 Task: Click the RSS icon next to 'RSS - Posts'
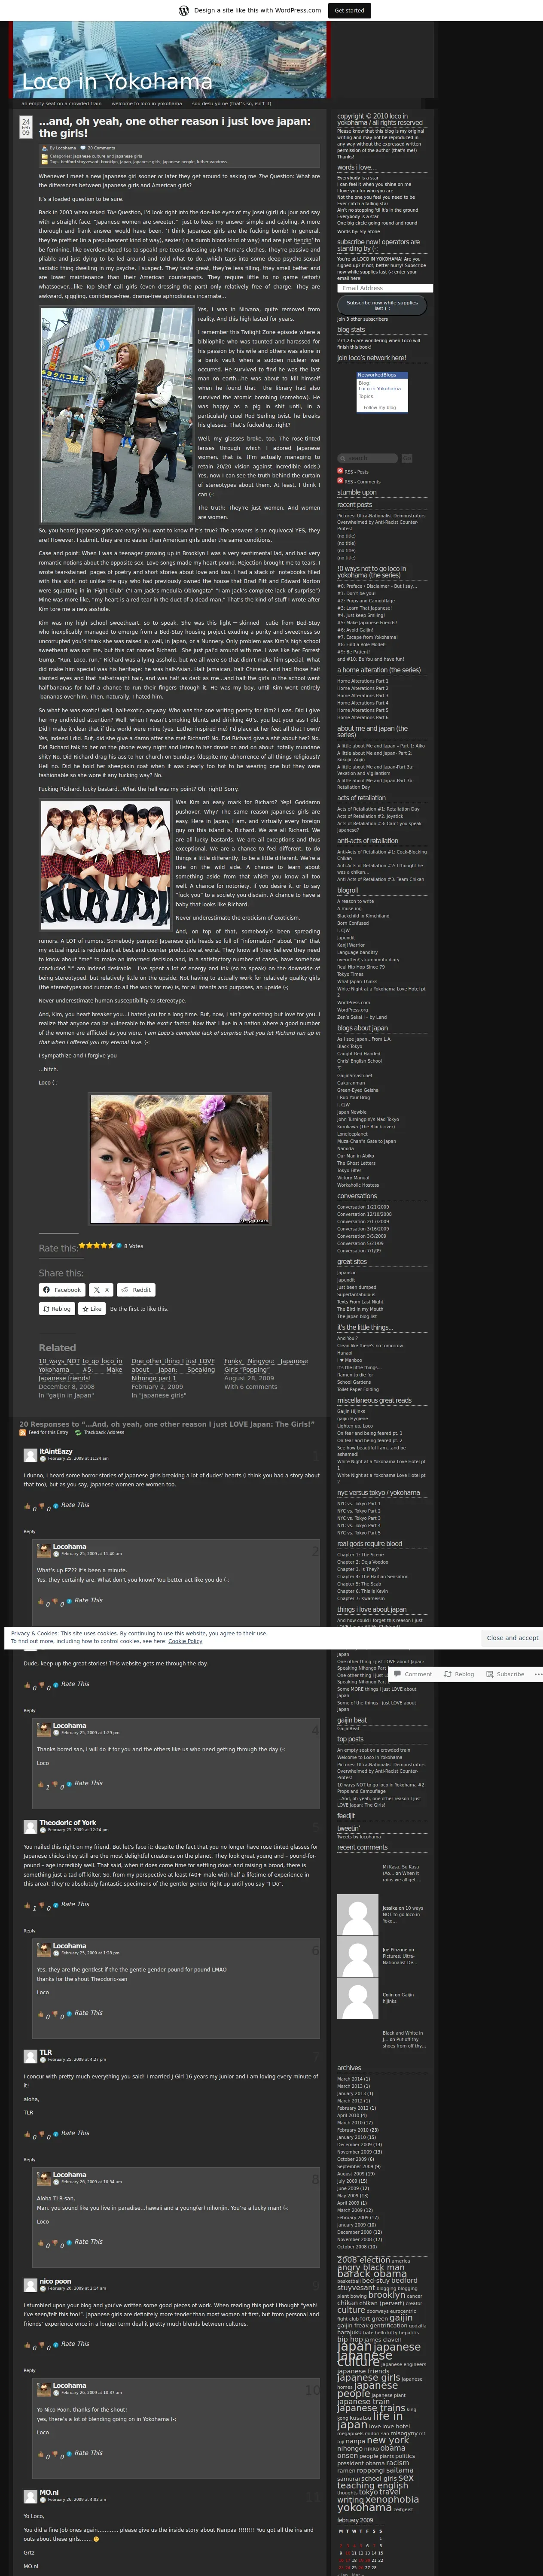point(340,471)
